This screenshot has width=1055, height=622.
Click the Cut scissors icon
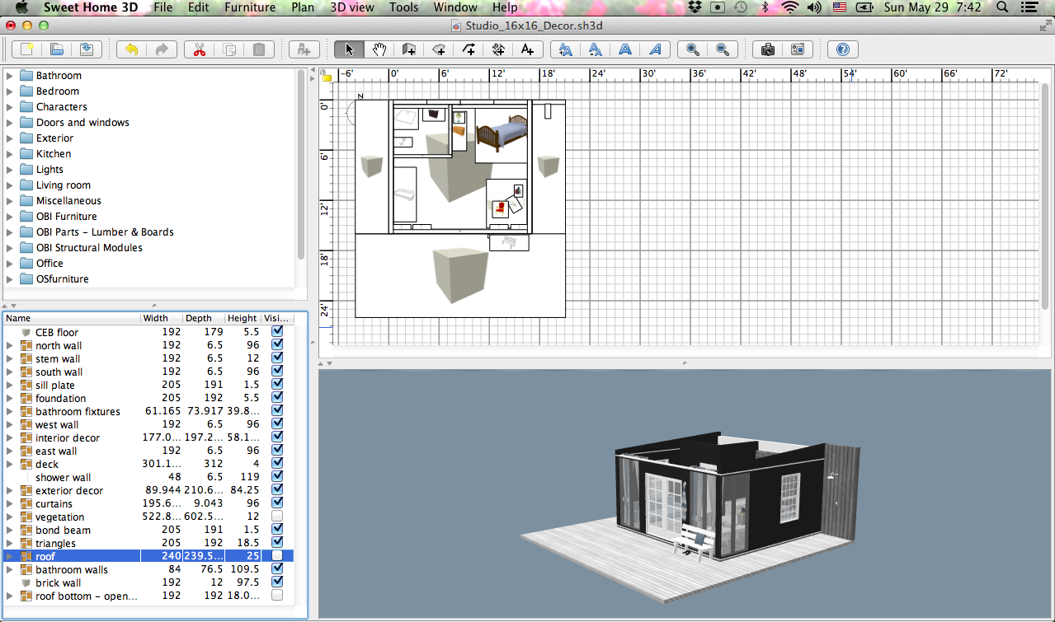(x=199, y=49)
